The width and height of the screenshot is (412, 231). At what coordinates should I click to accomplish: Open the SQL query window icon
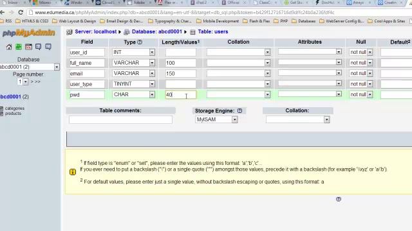[x=28, y=47]
